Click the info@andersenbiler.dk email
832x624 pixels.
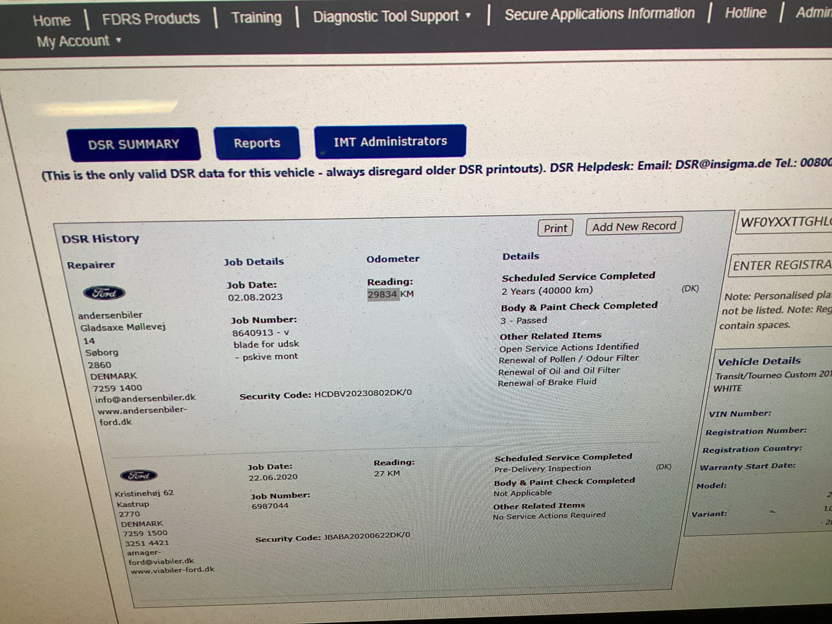(145, 398)
